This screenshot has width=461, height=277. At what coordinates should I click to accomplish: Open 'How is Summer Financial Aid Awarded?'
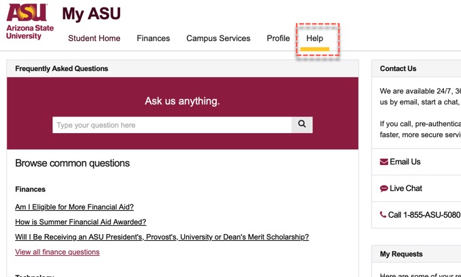[x=80, y=222]
